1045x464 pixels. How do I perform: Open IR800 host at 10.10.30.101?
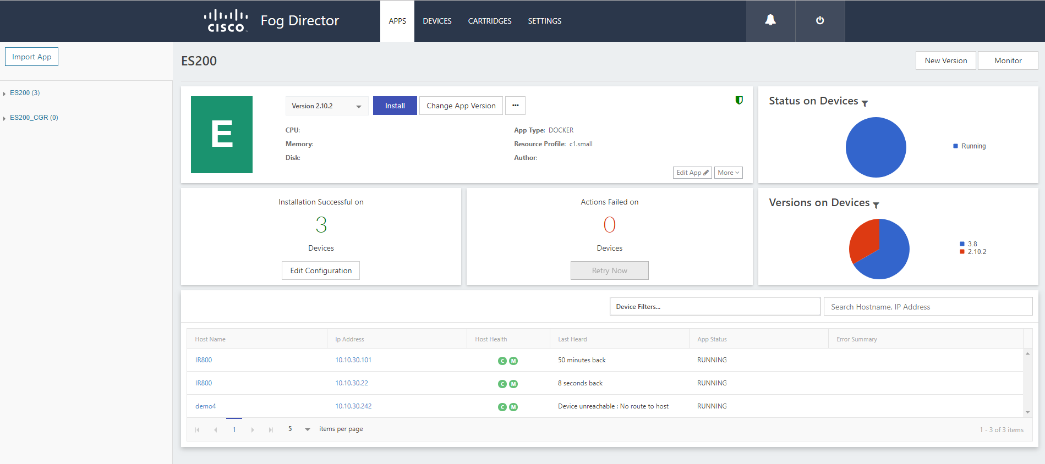coord(204,360)
